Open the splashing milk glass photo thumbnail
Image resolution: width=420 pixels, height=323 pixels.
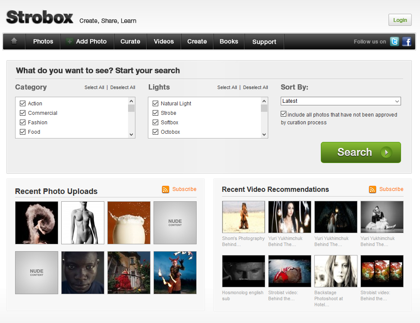(x=129, y=223)
